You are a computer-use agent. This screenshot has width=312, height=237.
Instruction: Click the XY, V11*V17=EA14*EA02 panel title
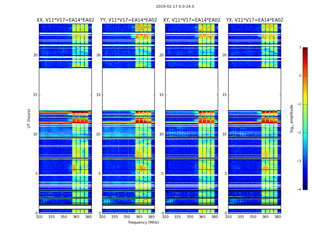pos(192,20)
